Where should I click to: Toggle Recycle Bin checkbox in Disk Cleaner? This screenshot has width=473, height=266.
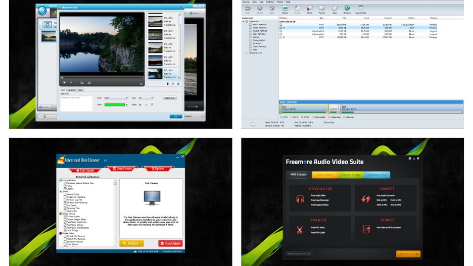point(65,211)
